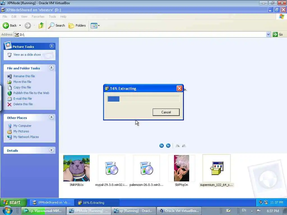Click Publish this file to the Web
The height and width of the screenshot is (215, 287).
pyautogui.click(x=31, y=93)
